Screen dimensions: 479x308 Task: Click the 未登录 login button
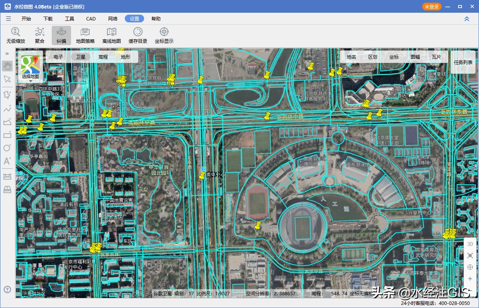[x=432, y=7]
